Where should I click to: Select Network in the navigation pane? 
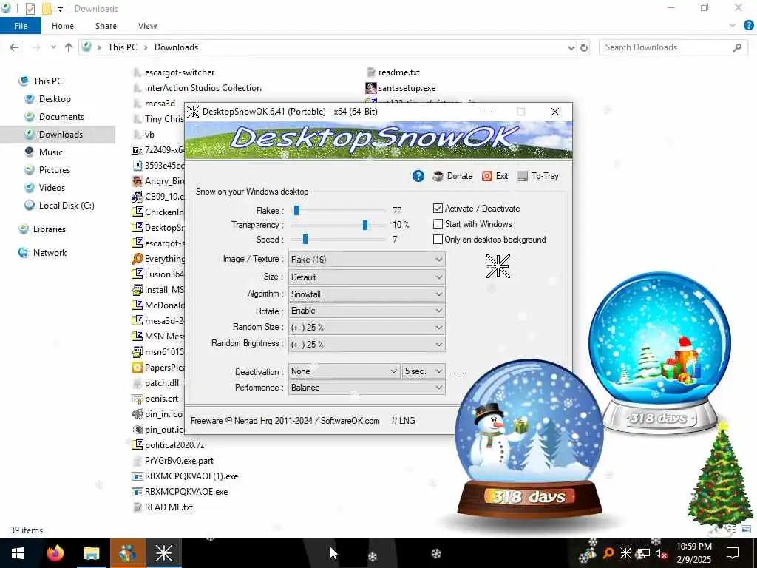(50, 253)
